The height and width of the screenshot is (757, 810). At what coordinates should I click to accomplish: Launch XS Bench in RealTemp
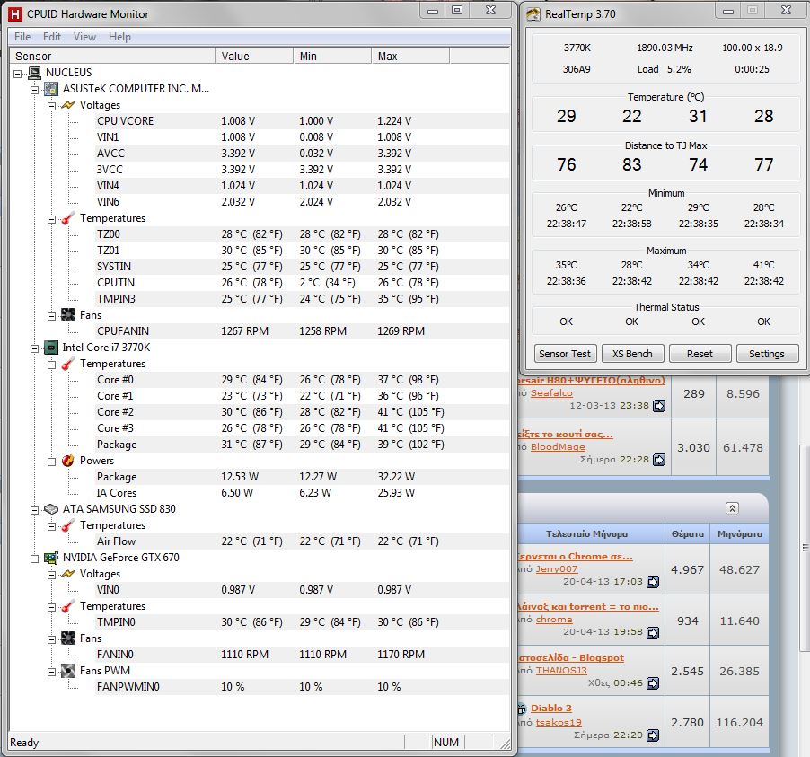pos(632,354)
